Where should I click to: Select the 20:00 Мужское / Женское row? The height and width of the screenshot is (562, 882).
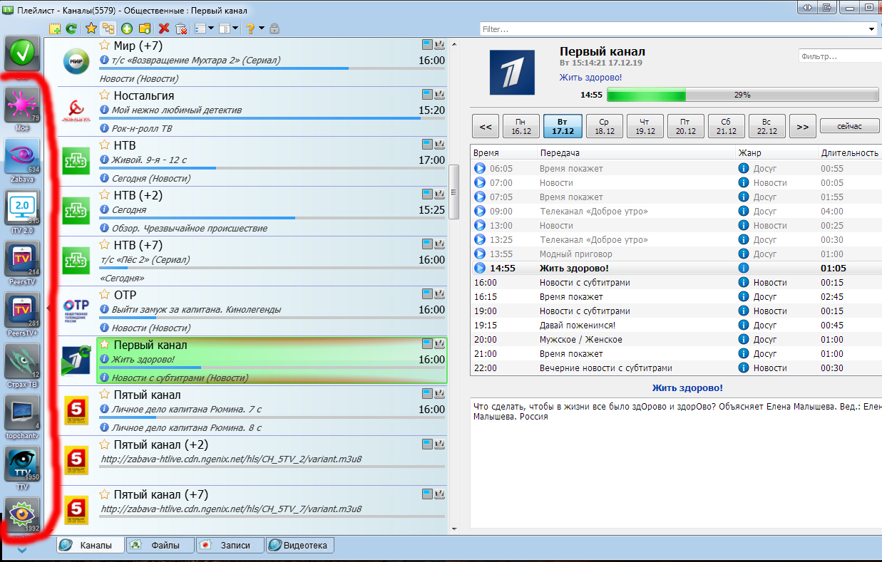click(x=675, y=339)
